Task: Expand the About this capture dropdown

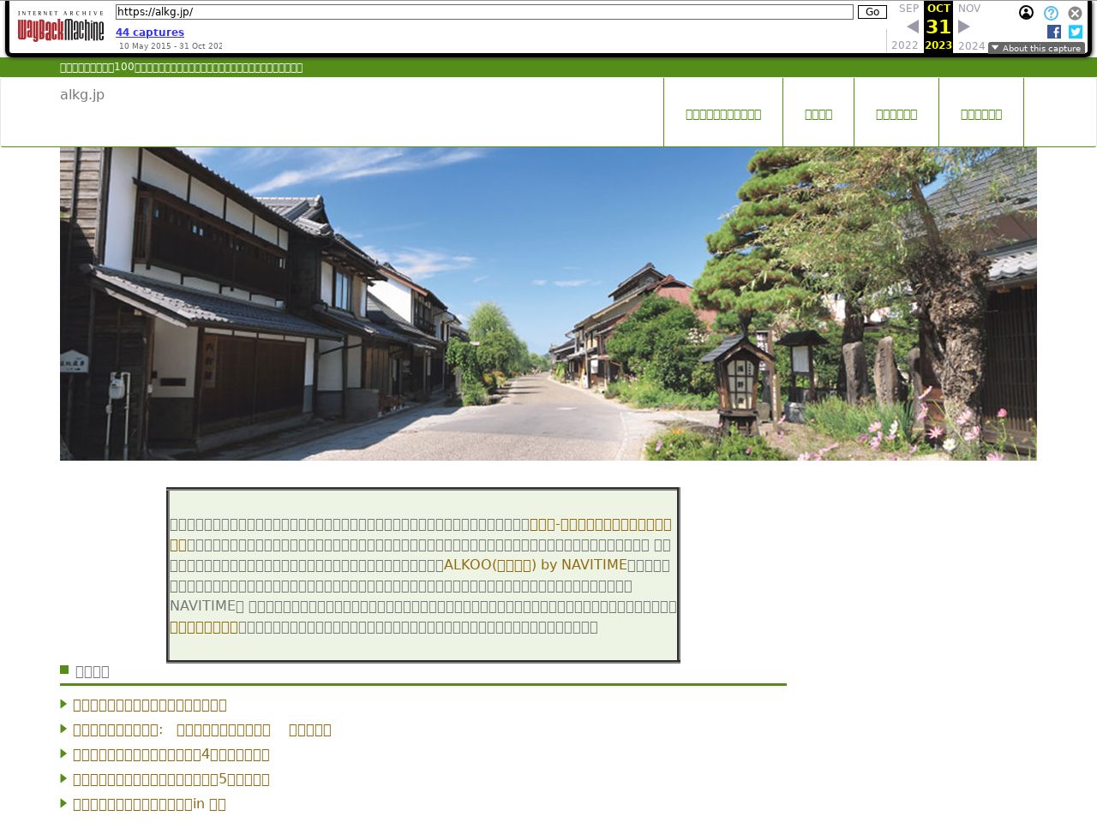Action: pos(1036,48)
